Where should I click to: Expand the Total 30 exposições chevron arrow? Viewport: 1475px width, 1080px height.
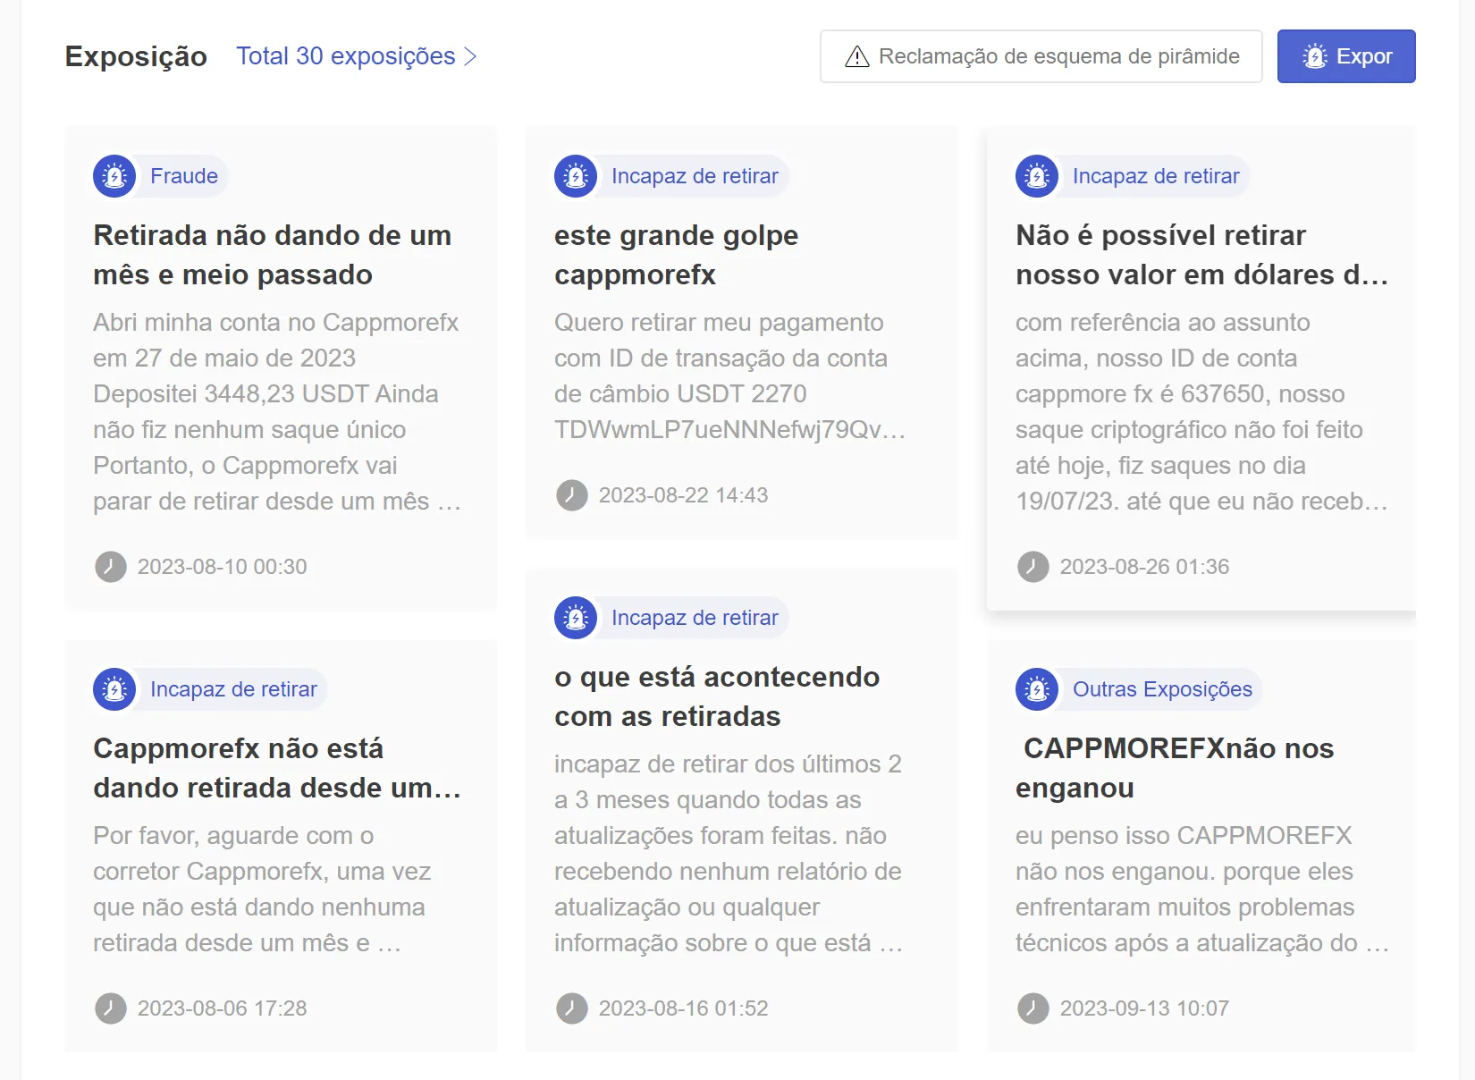(x=470, y=56)
